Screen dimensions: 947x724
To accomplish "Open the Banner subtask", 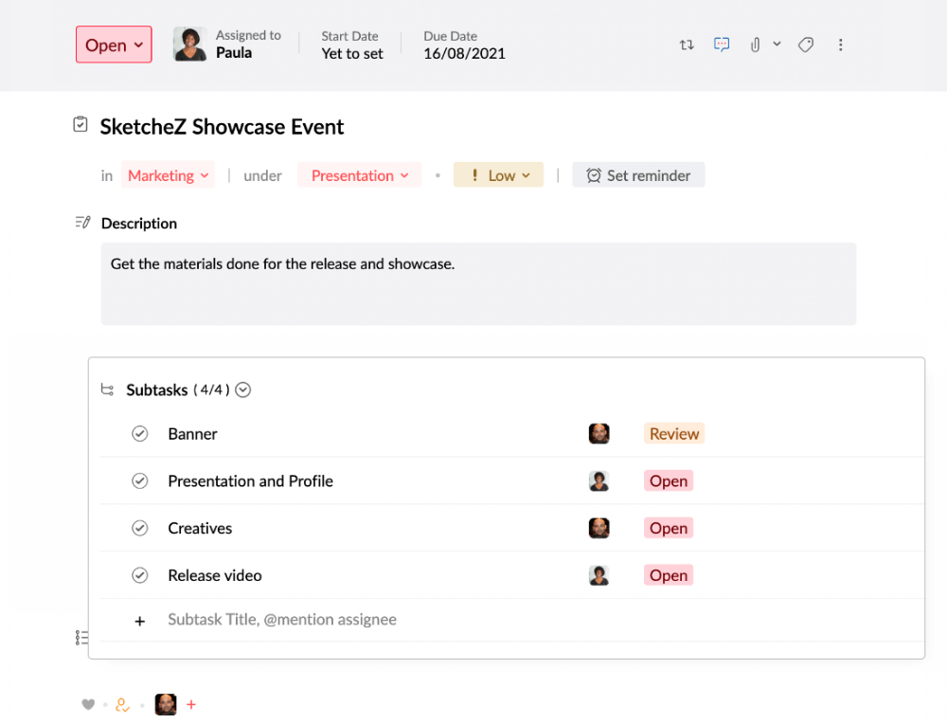I will pos(192,434).
